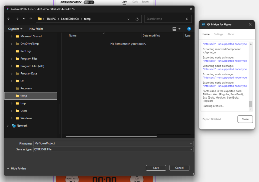
Task: Click the Qt Bridge for Figma logo icon
Action: click(x=203, y=24)
